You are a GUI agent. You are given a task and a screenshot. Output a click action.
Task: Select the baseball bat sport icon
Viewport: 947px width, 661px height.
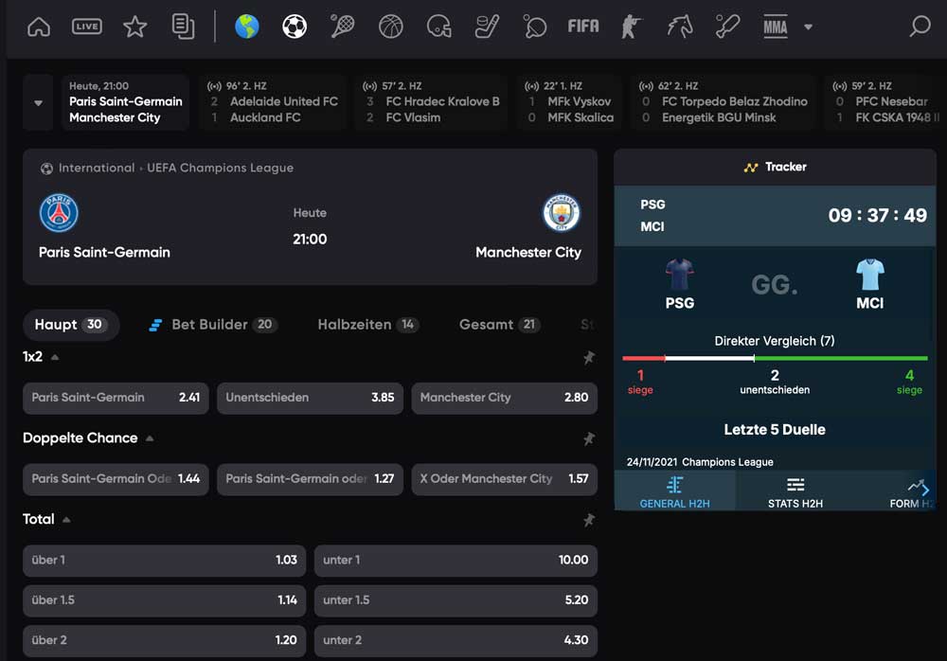[x=727, y=27]
